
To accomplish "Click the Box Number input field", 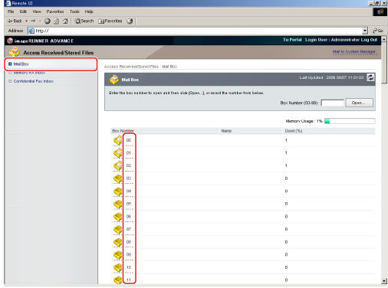I will 332,103.
